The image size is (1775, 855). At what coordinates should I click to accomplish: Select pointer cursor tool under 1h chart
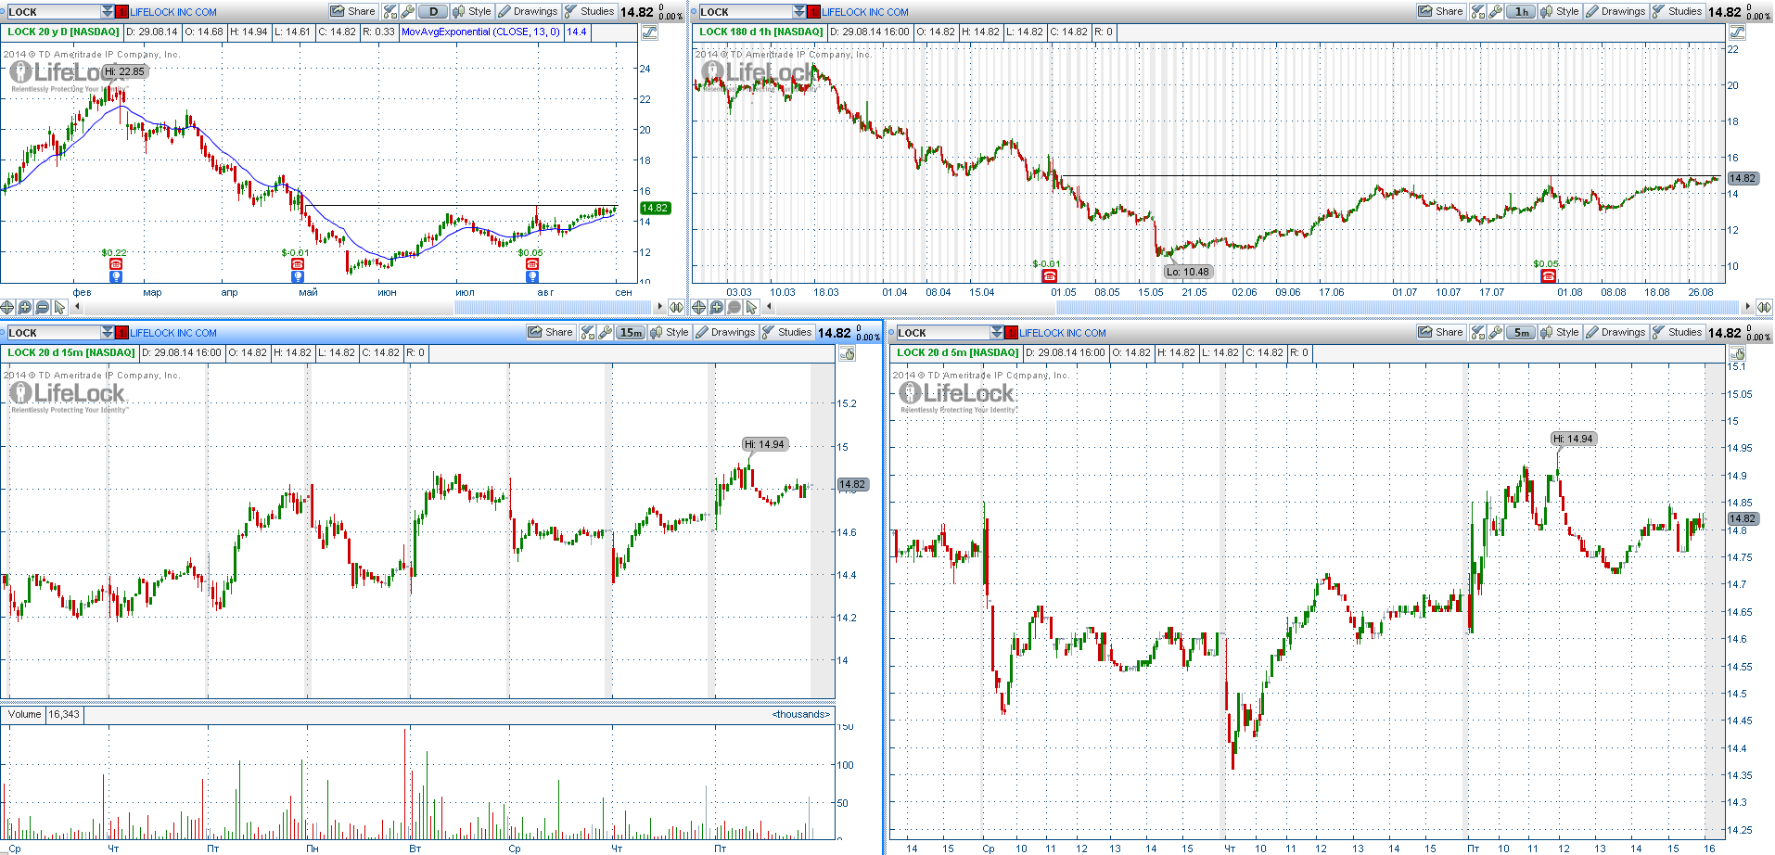[x=752, y=307]
